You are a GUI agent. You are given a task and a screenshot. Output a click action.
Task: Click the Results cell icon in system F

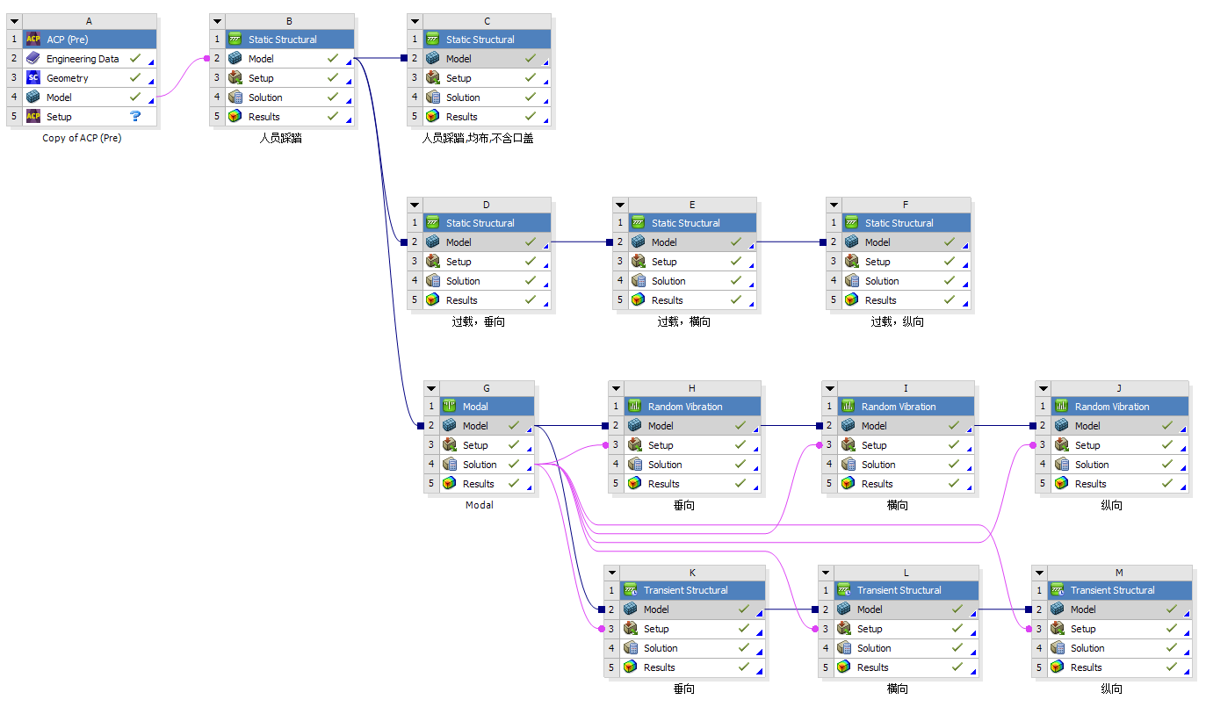pos(851,299)
